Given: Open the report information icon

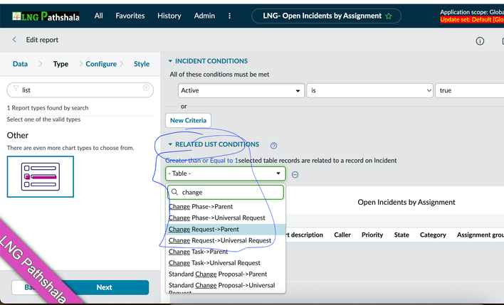Looking at the screenshot, I should tap(480, 41).
